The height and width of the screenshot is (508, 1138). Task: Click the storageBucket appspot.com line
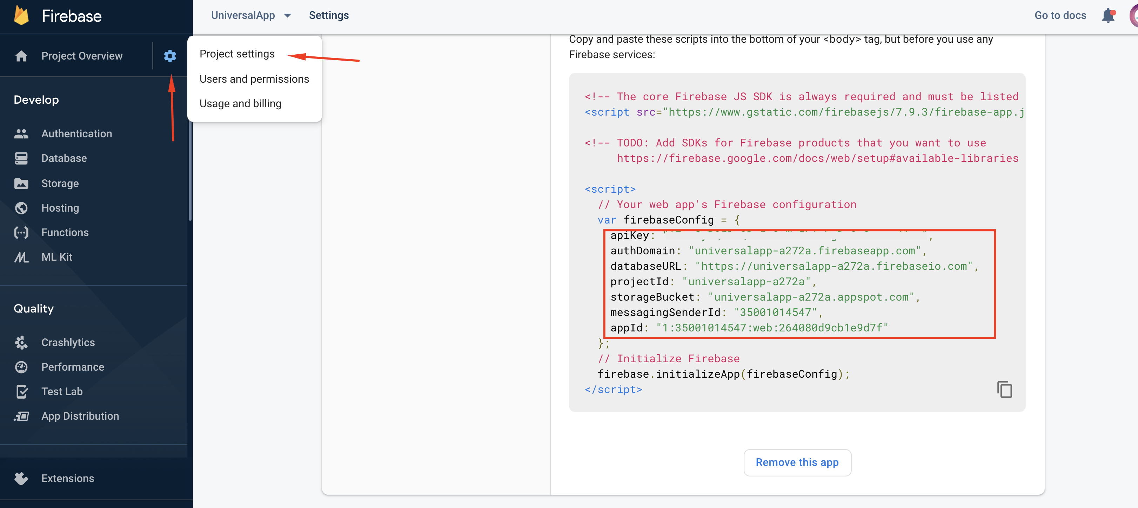765,297
